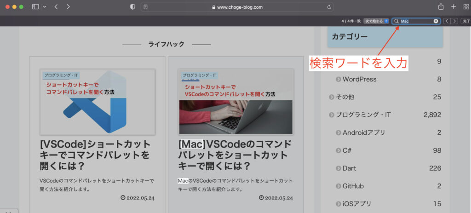Click the MacのVSCode card description text
Viewport: 471px width, 213px height.
[235, 185]
